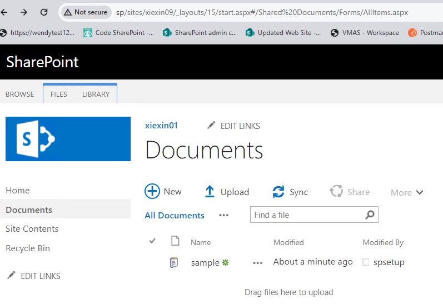
Task: Open the wendytest12 bookmark
Action: pyautogui.click(x=38, y=33)
